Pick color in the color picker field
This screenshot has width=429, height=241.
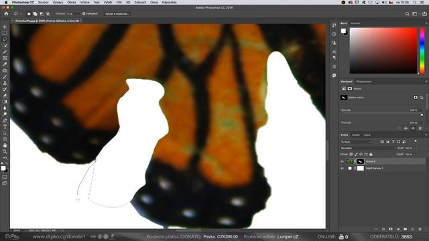tap(383, 51)
